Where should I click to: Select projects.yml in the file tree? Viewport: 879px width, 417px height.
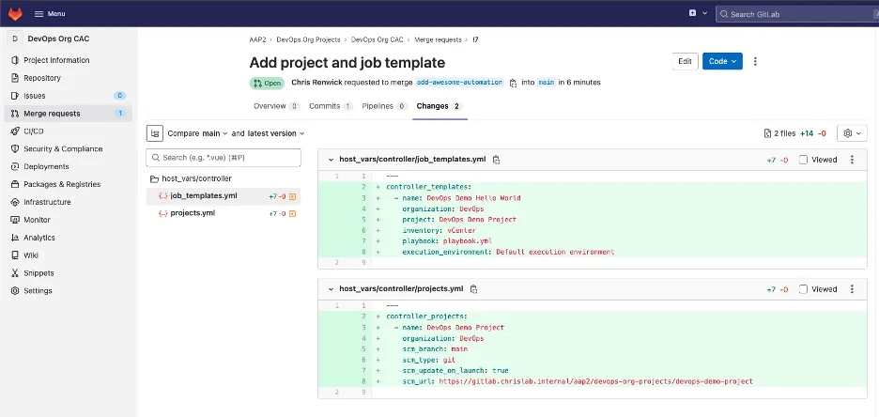(193, 213)
